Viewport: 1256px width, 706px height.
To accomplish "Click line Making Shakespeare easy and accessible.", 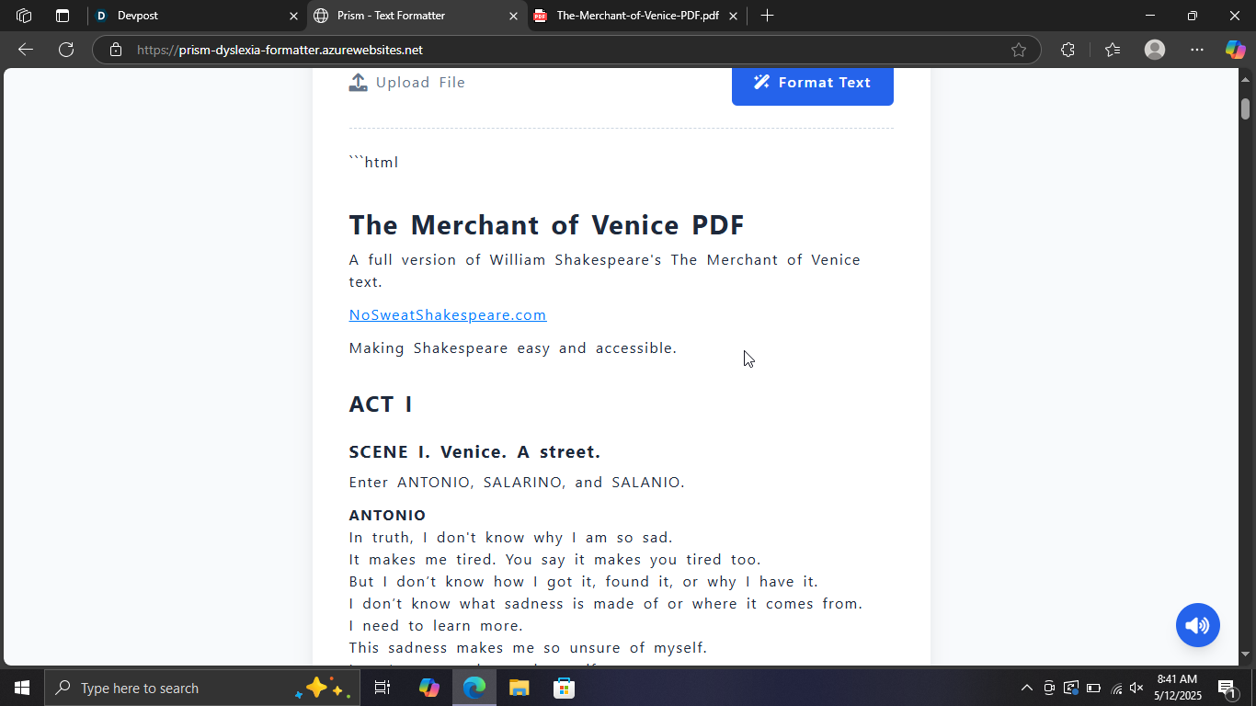I will pos(513,348).
